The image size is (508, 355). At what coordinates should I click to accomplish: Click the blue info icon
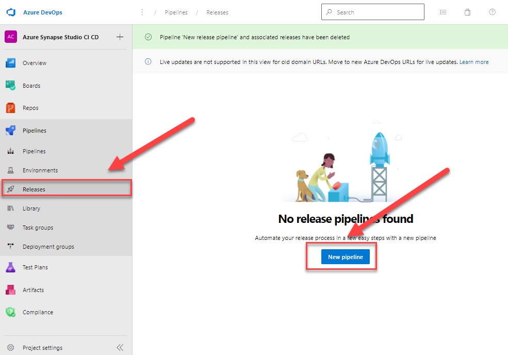[148, 61]
